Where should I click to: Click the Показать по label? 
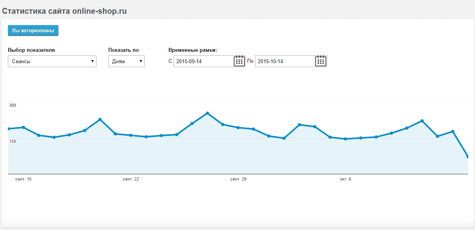point(124,50)
